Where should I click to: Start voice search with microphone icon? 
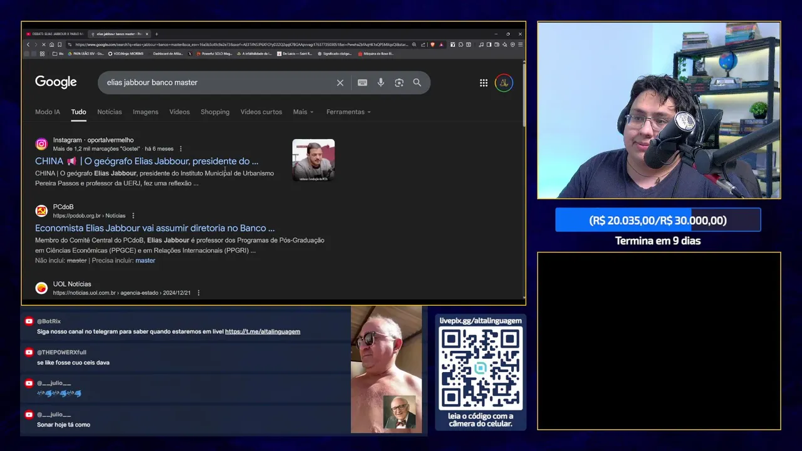pyautogui.click(x=380, y=83)
